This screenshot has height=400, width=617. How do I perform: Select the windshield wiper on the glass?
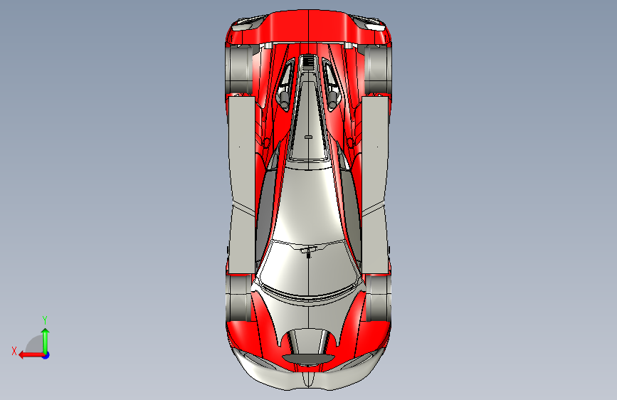[309, 251]
